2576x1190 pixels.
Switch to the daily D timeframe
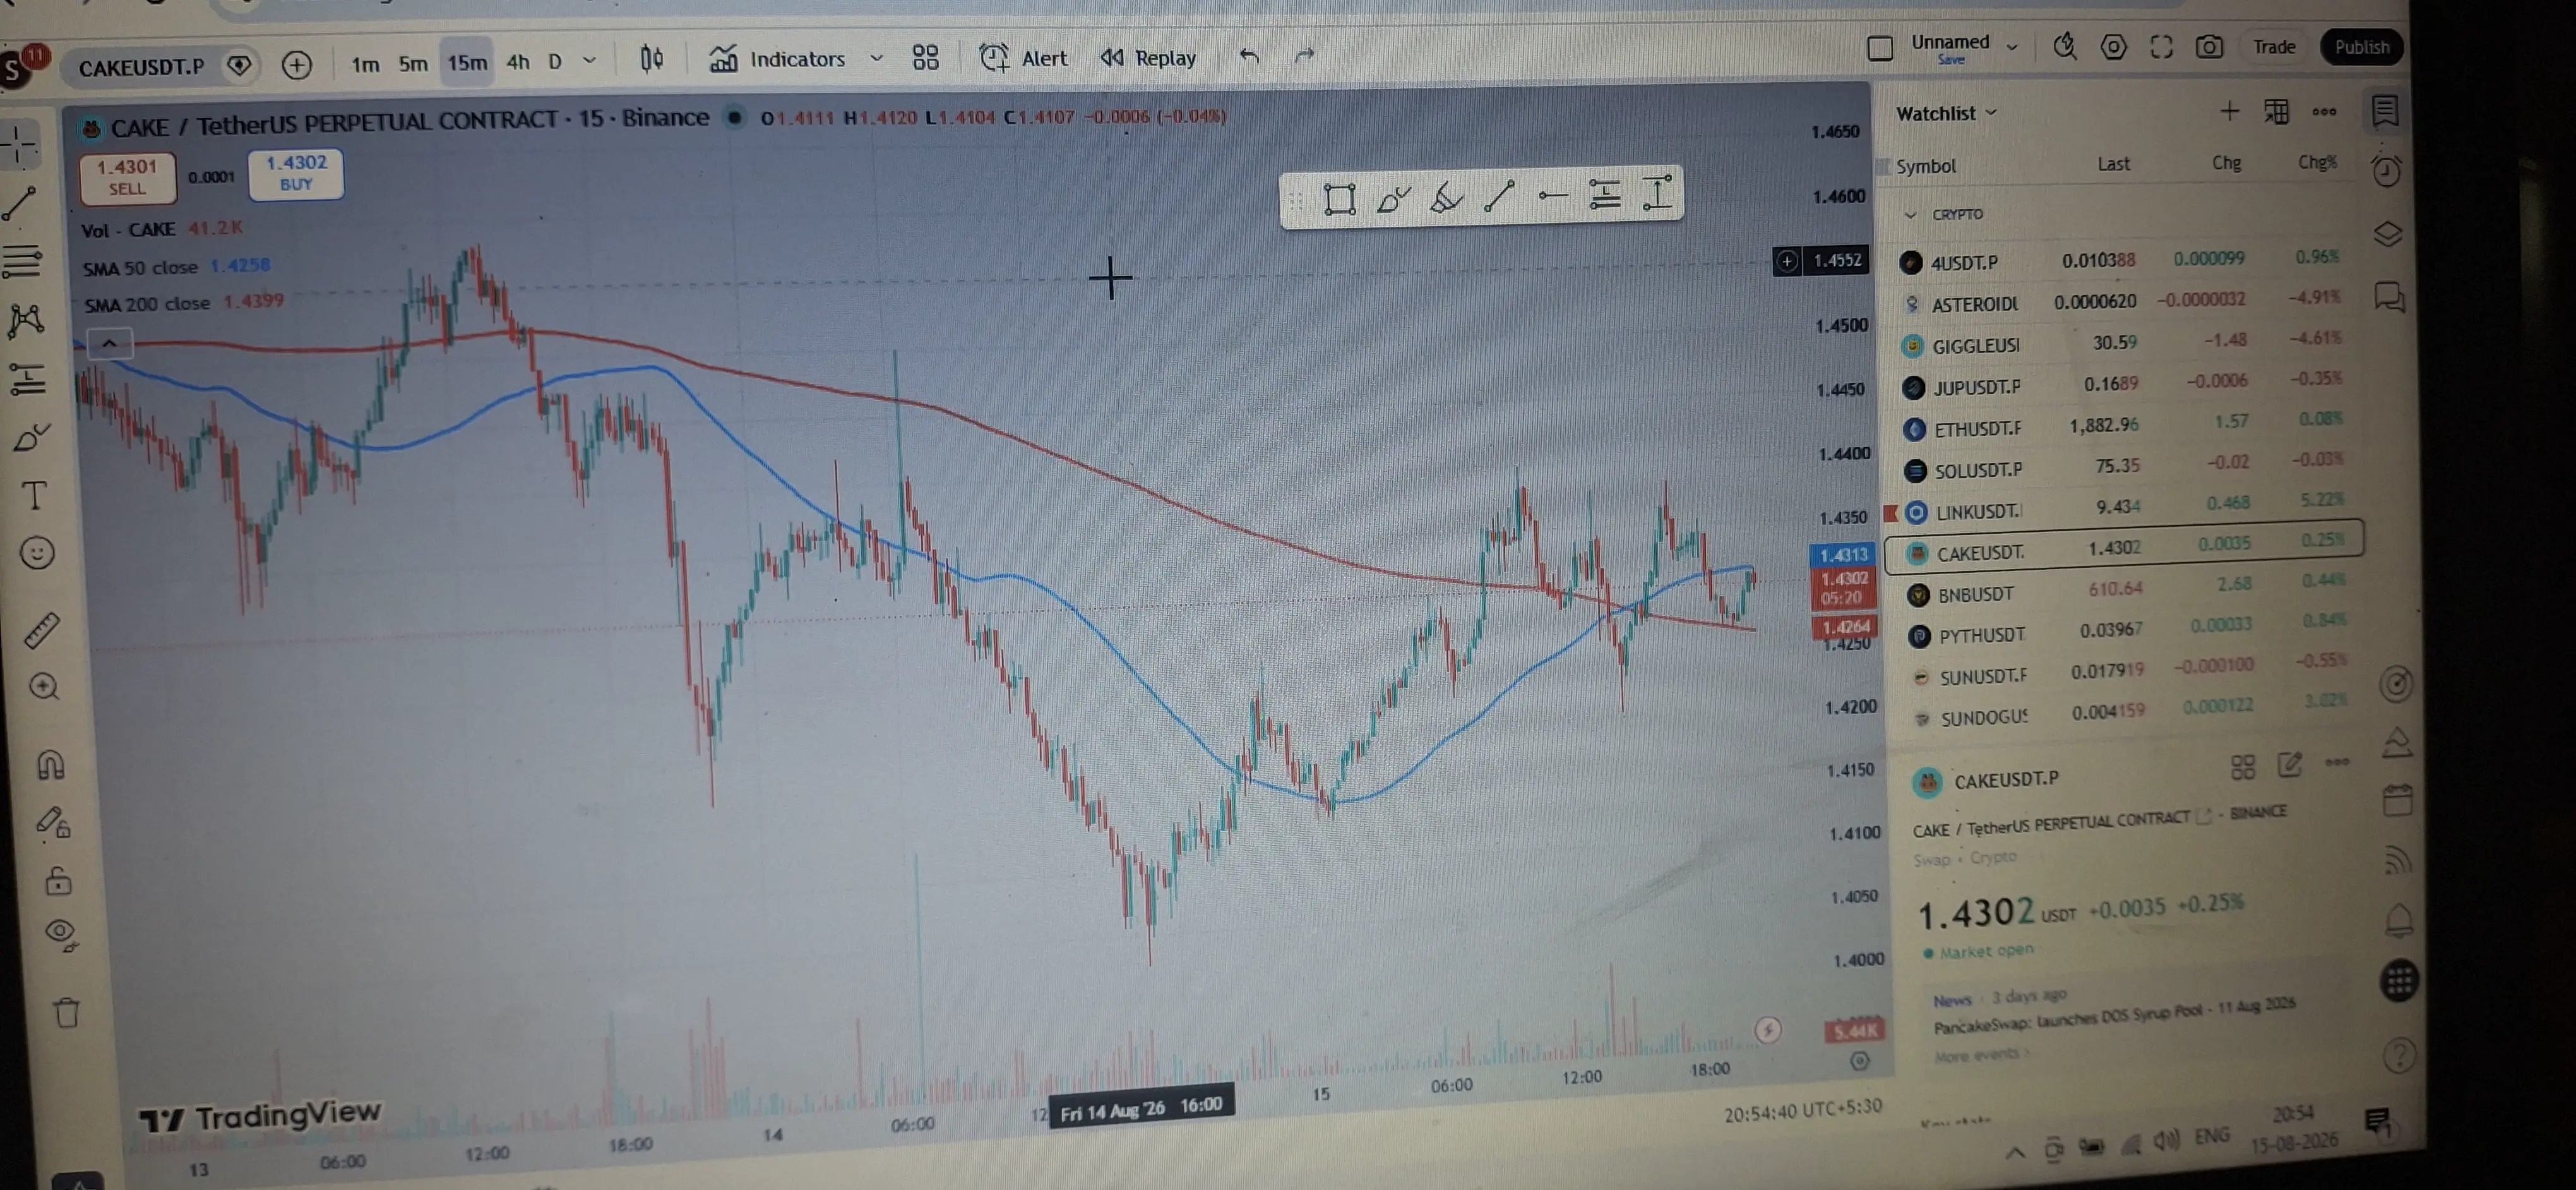(x=555, y=61)
